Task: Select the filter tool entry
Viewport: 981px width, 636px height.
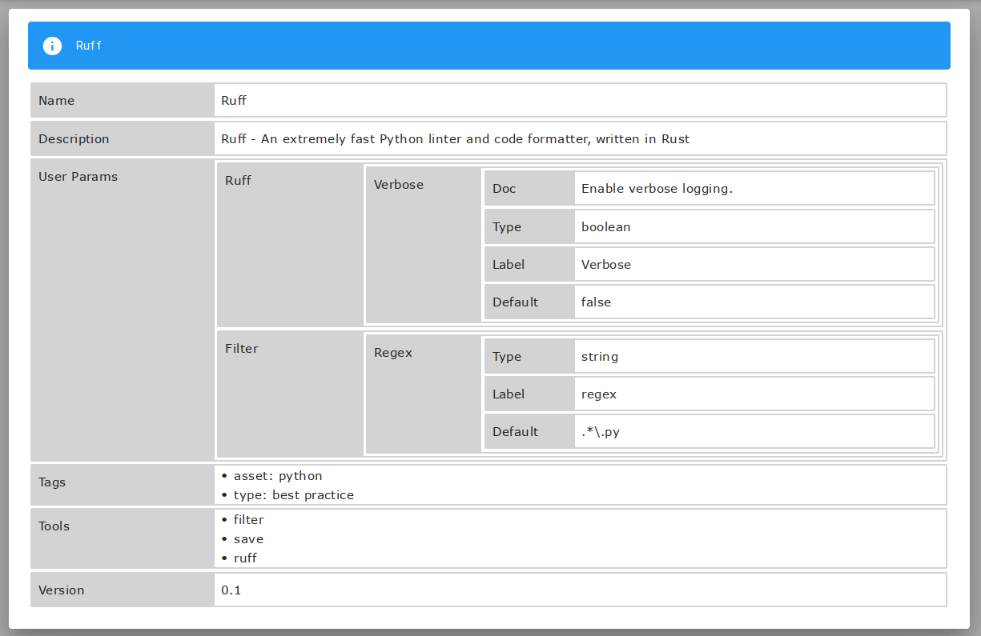Action: click(x=248, y=519)
